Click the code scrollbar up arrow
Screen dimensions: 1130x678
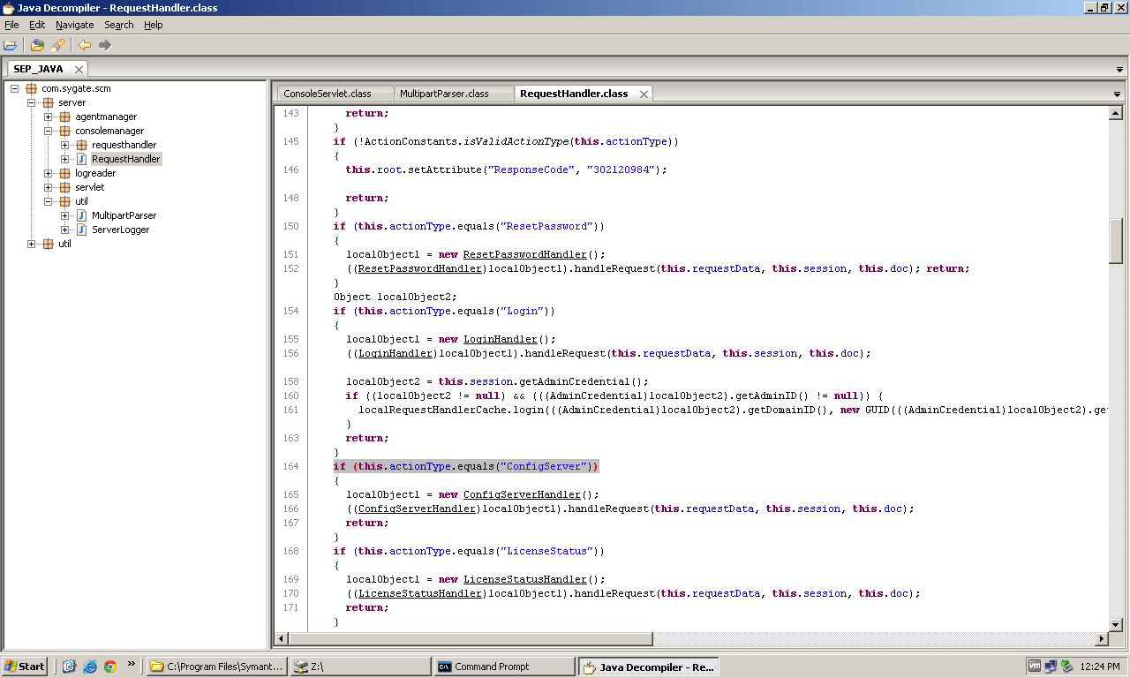(1116, 113)
